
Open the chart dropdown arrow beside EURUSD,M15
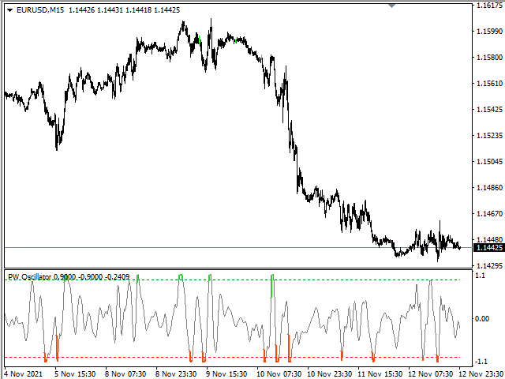pyautogui.click(x=10, y=10)
